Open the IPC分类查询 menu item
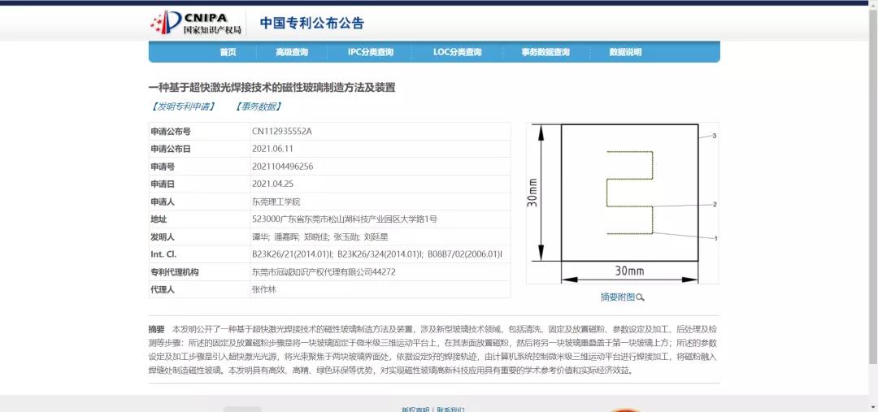Screen dimensions: 878x412 click(x=371, y=52)
